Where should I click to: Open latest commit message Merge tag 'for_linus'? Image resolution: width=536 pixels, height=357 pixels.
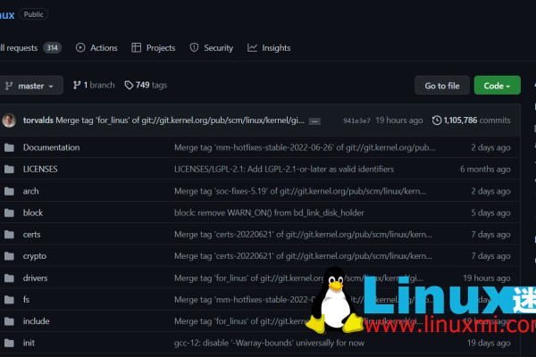pyautogui.click(x=180, y=120)
